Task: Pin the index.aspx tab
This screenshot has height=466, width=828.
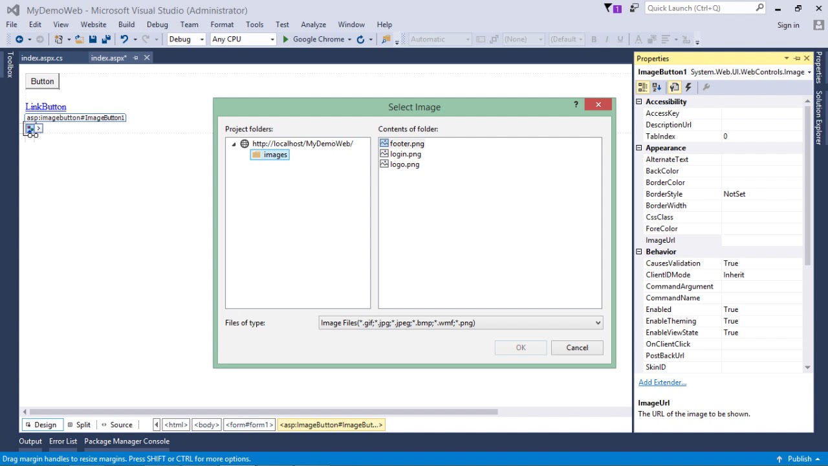Action: point(136,58)
